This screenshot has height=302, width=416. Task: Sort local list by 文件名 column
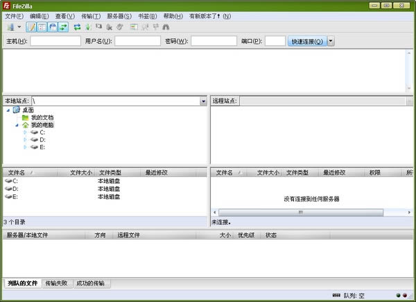[31, 173]
